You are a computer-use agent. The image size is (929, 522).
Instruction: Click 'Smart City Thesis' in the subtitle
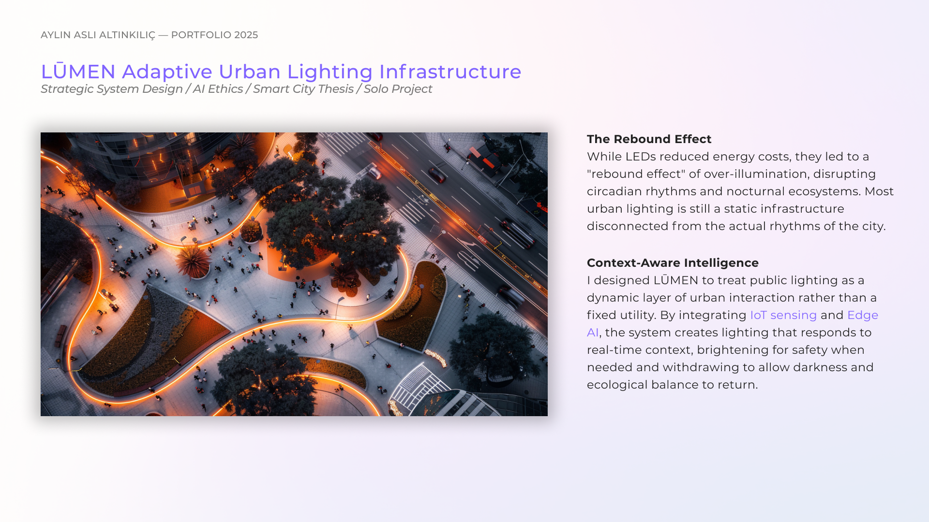click(x=303, y=89)
